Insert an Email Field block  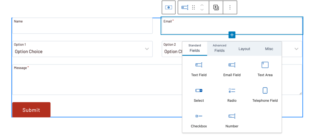click(232, 69)
